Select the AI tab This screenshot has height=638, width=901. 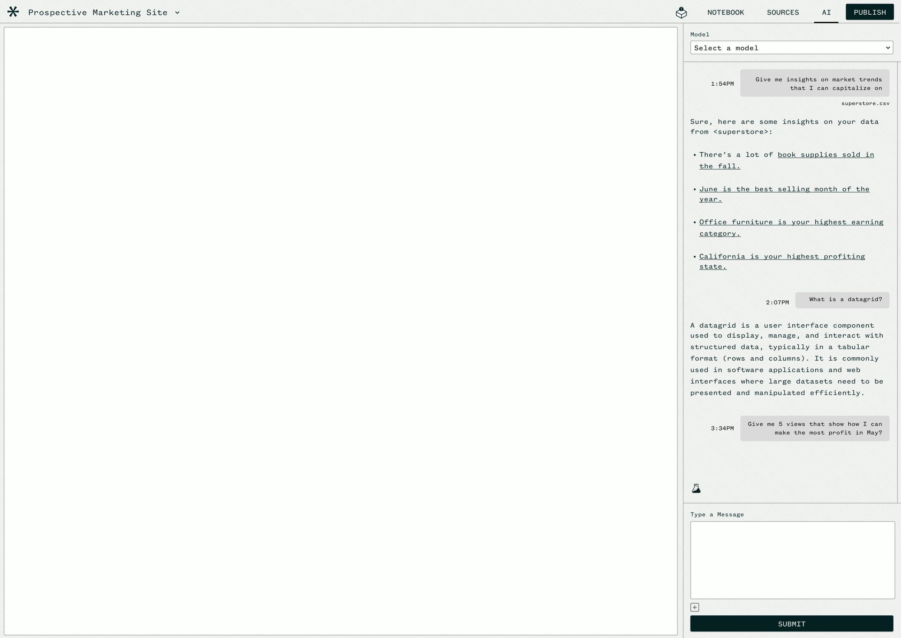(826, 13)
